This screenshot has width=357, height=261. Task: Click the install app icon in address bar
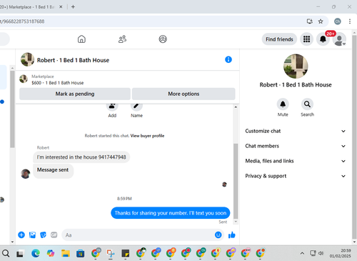click(309, 21)
